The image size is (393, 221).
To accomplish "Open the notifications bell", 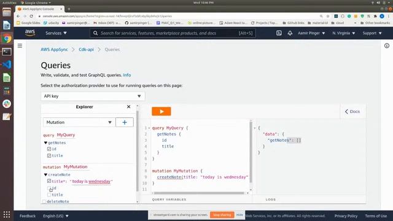I will (x=290, y=33).
